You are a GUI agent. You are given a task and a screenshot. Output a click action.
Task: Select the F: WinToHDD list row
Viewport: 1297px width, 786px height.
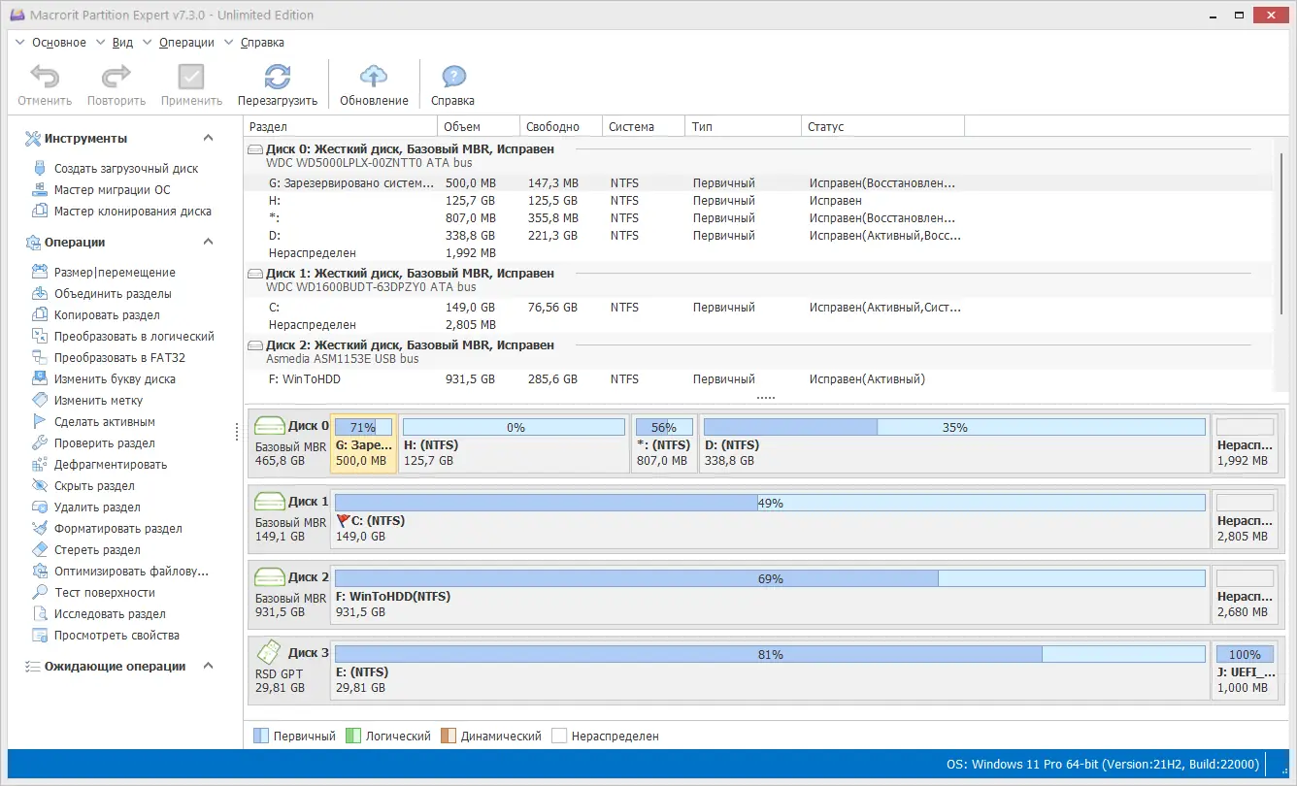coord(758,379)
